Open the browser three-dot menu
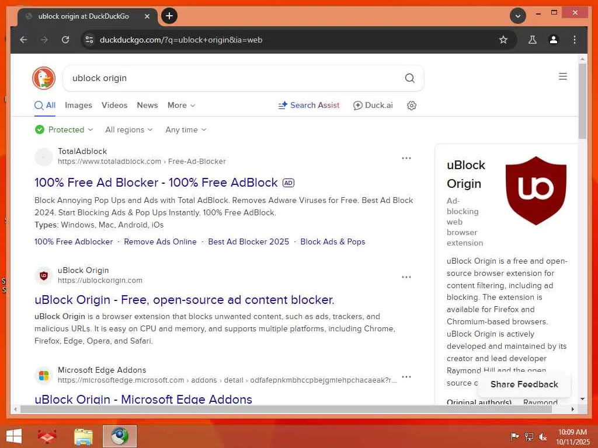The image size is (598, 448). coord(575,40)
